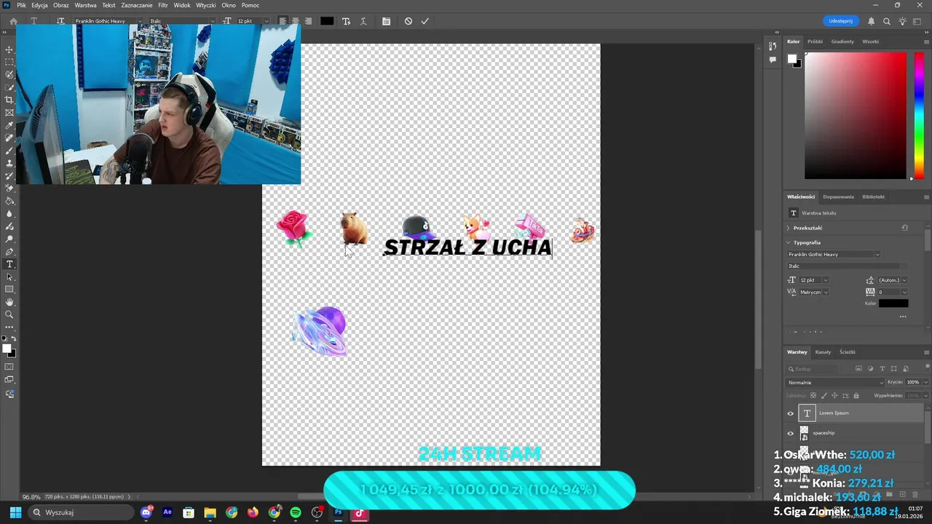Filter layers by smart objects
Screen dimensions: 932x524
point(906,369)
